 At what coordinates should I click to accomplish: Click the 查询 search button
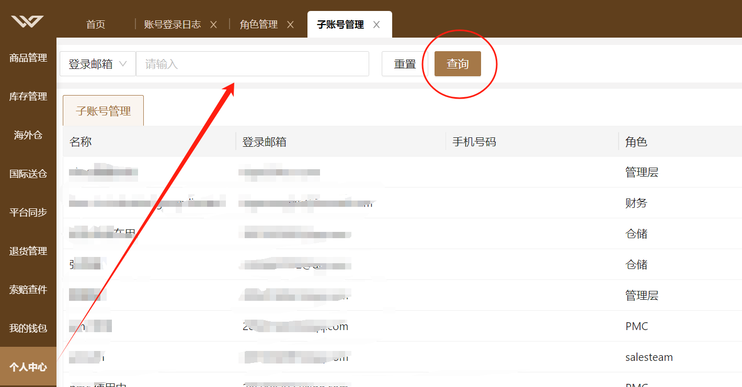pos(458,64)
